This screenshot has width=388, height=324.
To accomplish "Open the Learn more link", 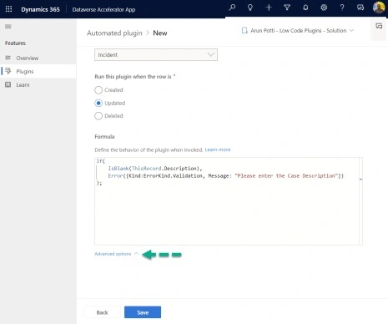I will tap(218, 149).
